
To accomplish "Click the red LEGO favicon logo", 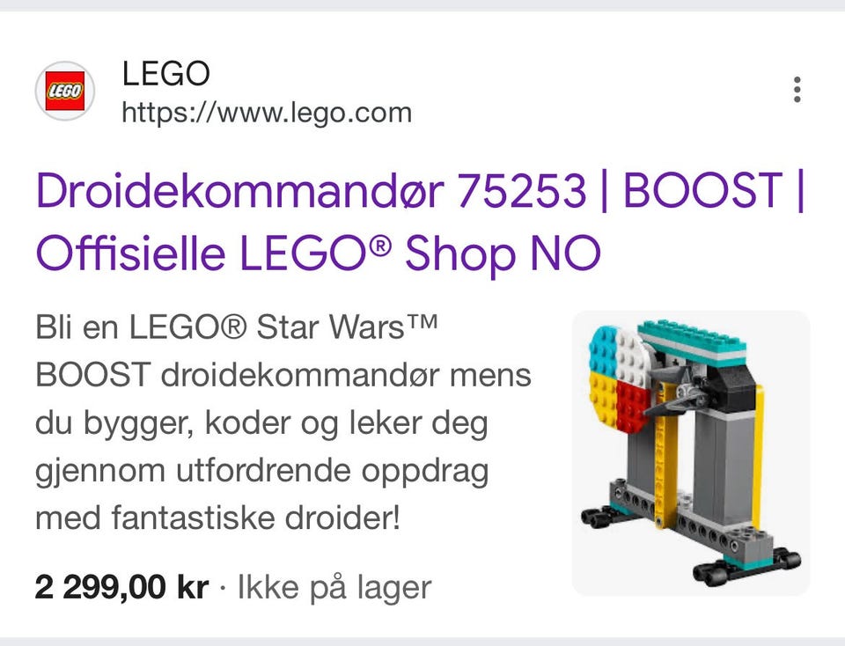I will coord(64,91).
